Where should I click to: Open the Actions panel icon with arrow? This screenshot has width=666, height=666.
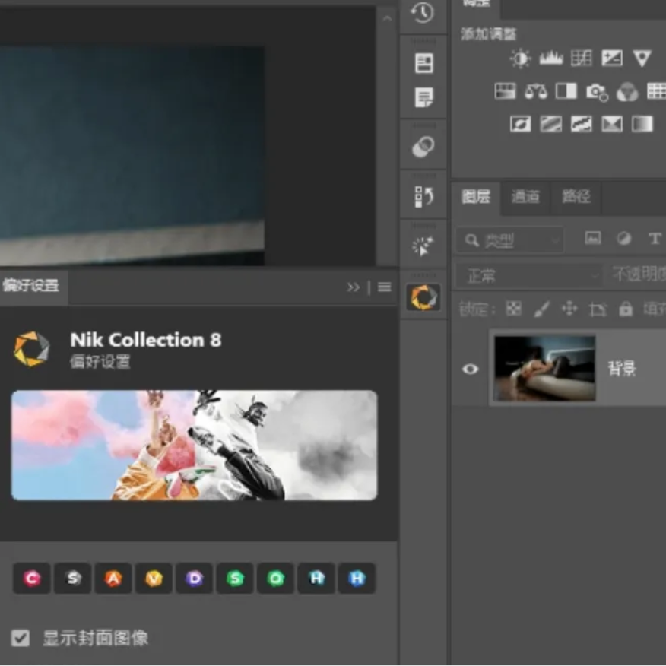[423, 197]
